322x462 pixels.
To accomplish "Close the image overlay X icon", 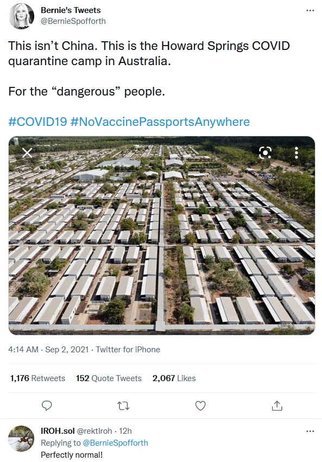I will pos(27,153).
